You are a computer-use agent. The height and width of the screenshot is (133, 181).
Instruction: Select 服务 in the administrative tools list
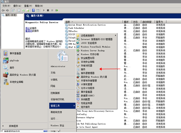[x=83, y=69]
